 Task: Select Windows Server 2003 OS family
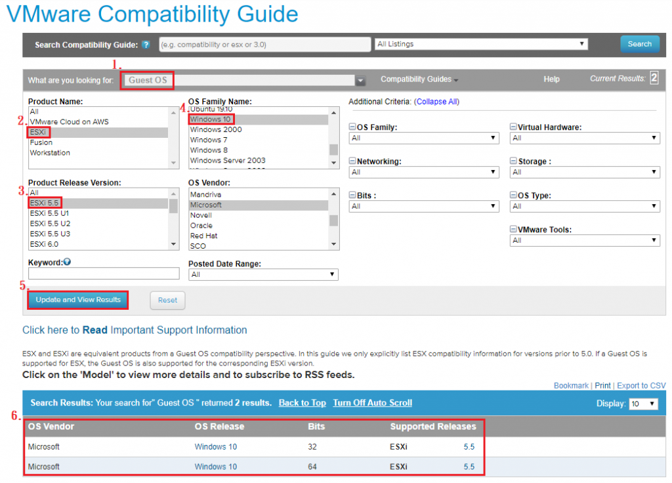point(259,161)
